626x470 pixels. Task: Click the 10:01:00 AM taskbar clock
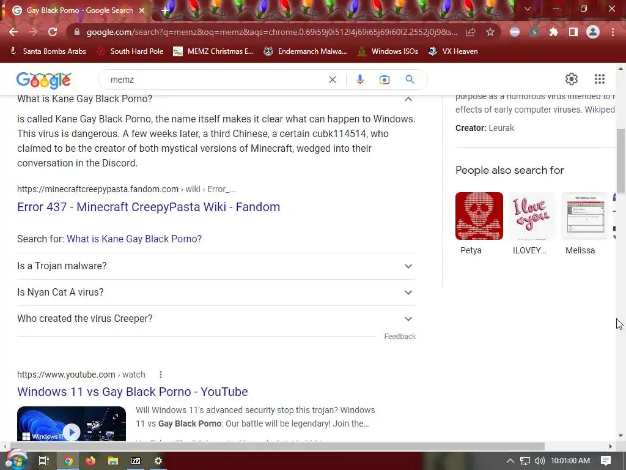[x=570, y=461]
